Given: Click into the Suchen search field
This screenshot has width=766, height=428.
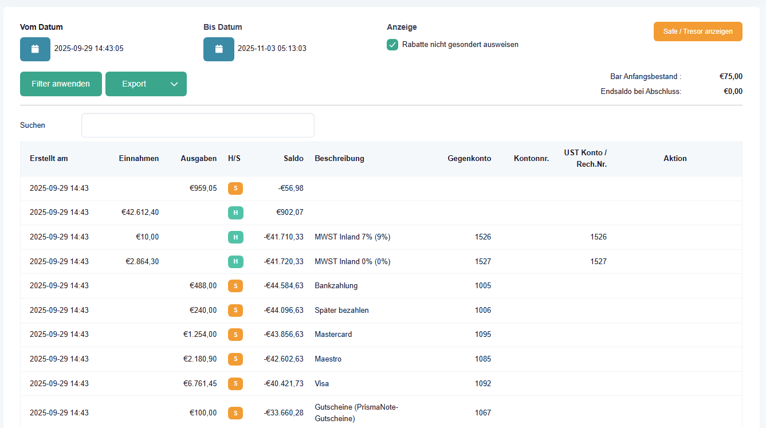Looking at the screenshot, I should [198, 125].
